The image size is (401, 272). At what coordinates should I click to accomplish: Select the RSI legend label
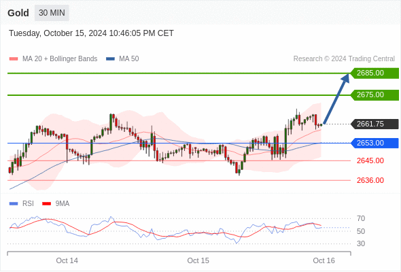[28, 204]
